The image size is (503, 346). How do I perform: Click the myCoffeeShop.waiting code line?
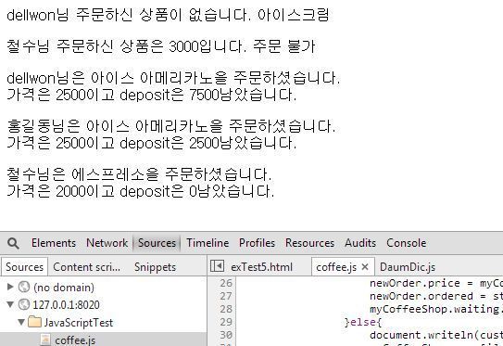pyautogui.click(x=436, y=309)
